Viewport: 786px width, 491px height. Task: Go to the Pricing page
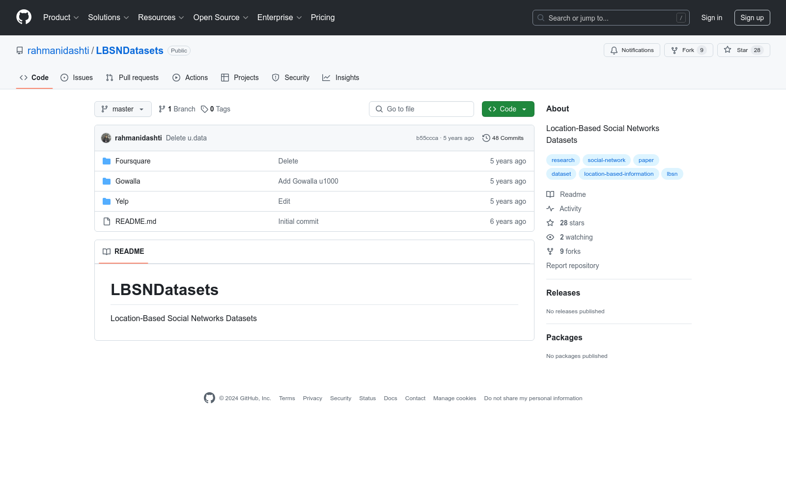pyautogui.click(x=323, y=18)
